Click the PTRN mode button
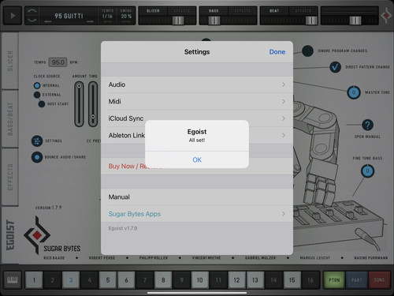 [334, 280]
